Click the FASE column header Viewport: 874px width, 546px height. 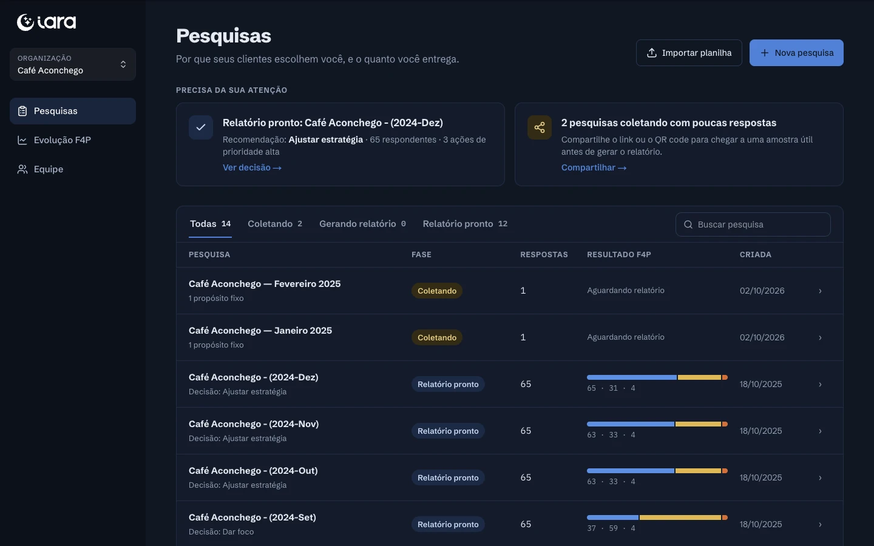(x=421, y=255)
